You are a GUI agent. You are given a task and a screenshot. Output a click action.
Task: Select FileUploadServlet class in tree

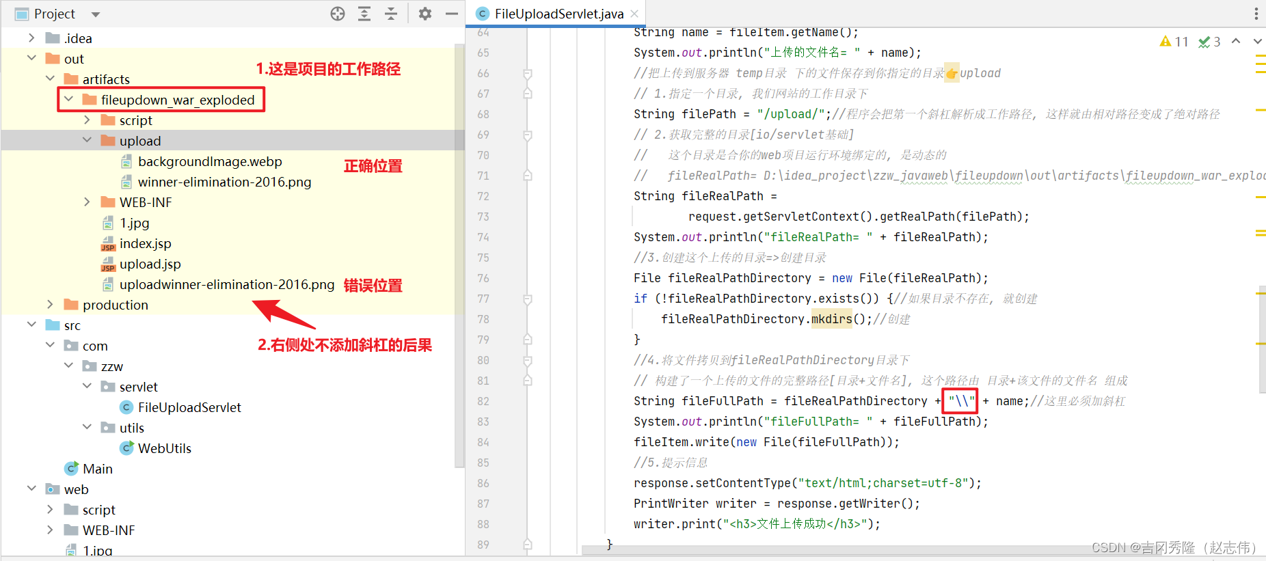tap(189, 407)
